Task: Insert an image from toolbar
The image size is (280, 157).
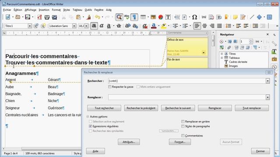Action: click(x=153, y=17)
